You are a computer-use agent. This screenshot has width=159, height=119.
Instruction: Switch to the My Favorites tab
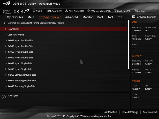(15, 17)
